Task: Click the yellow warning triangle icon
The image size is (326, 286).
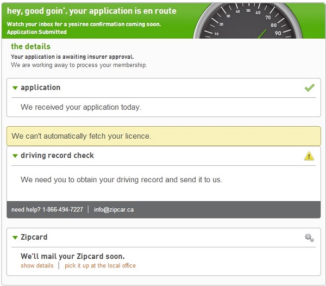Action: tap(309, 156)
